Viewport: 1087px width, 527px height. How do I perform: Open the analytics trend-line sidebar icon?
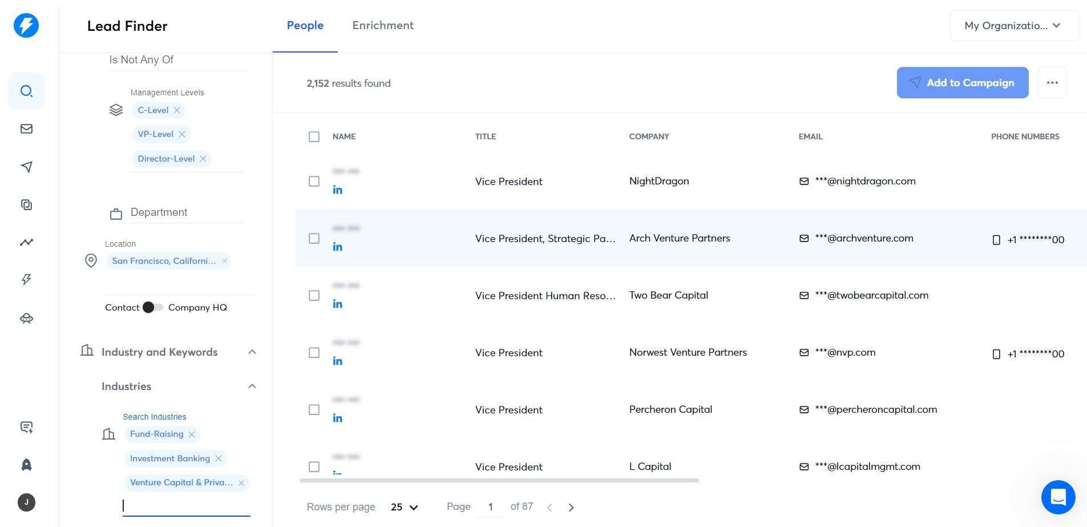pyautogui.click(x=26, y=242)
